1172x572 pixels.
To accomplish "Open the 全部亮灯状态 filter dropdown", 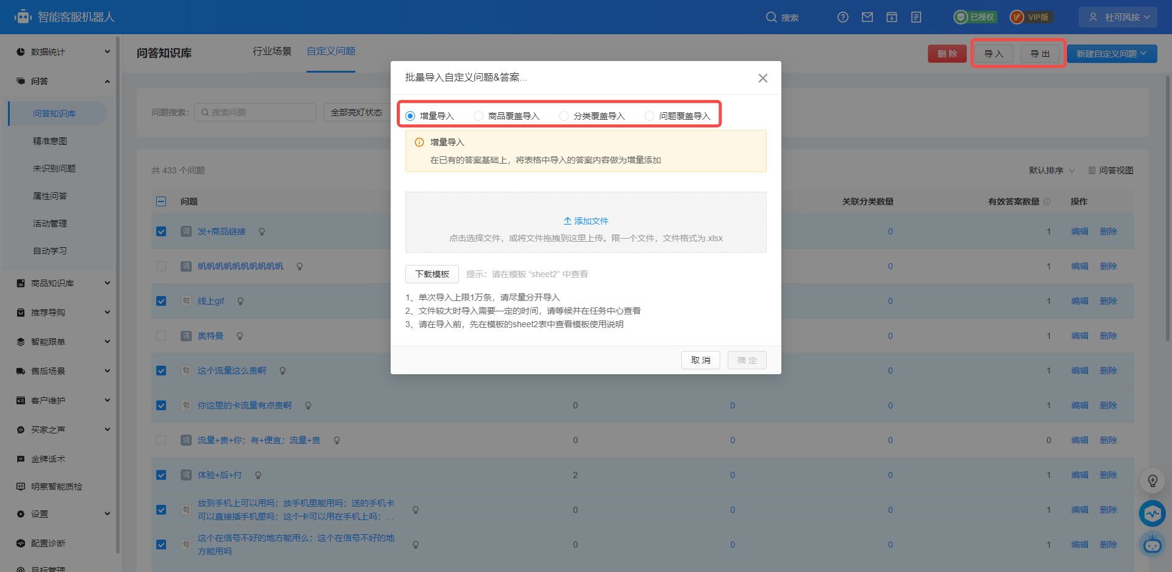I will [x=357, y=112].
